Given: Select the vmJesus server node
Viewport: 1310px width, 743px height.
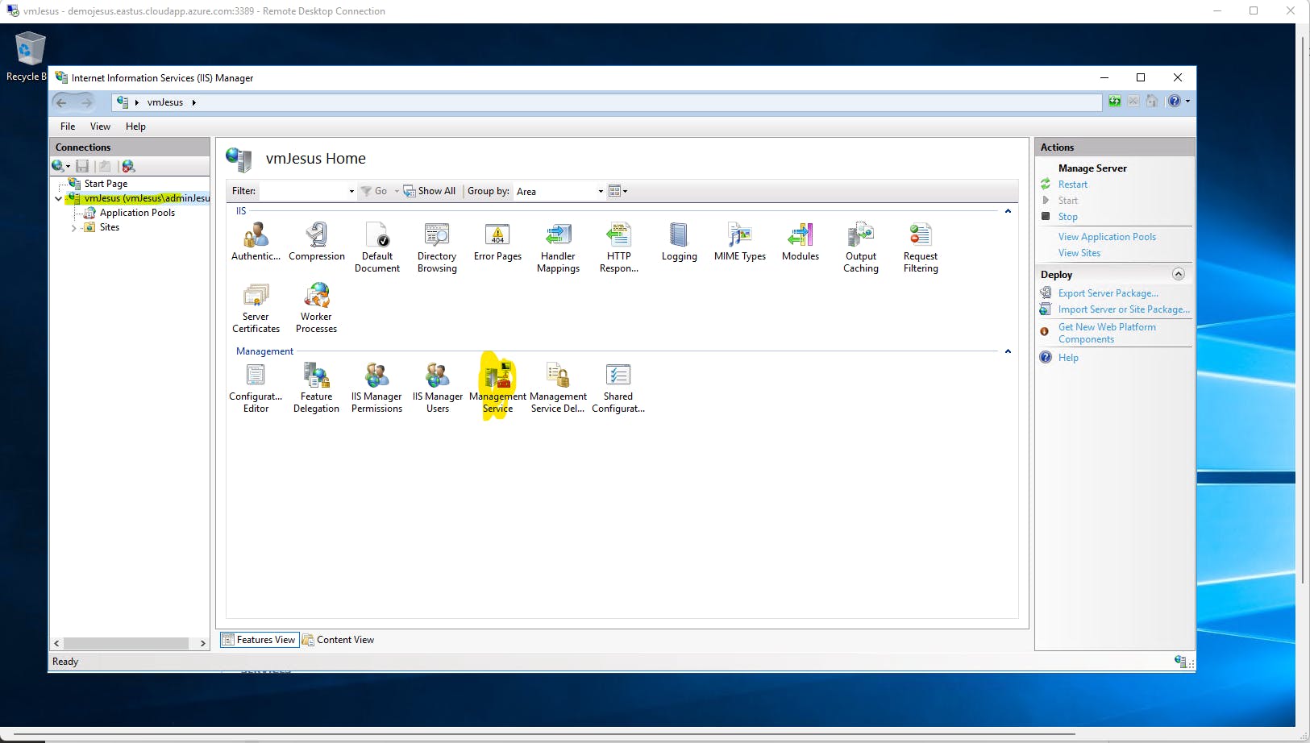Looking at the screenshot, I should coord(147,198).
